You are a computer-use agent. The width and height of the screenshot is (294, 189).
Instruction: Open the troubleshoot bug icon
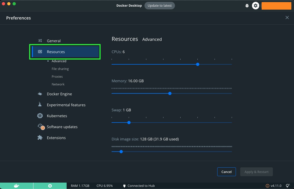click(247, 6)
